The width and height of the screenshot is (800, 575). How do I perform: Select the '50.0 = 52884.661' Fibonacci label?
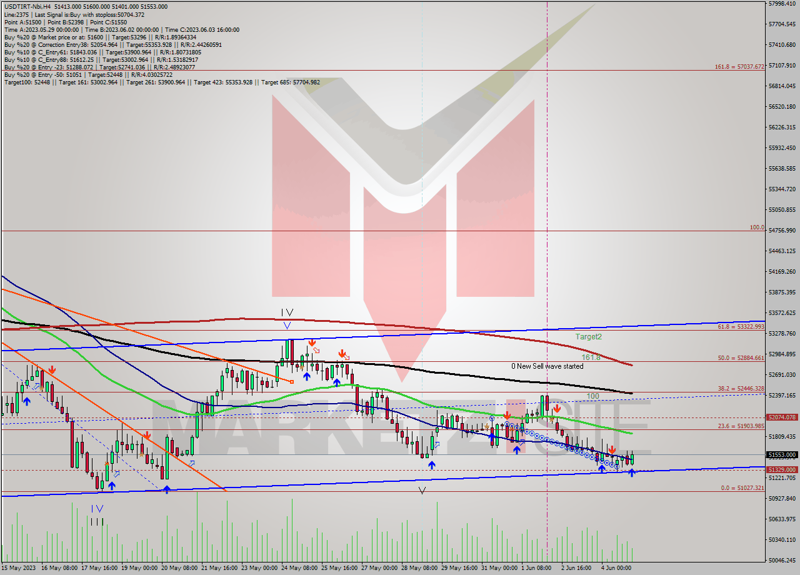pyautogui.click(x=741, y=358)
